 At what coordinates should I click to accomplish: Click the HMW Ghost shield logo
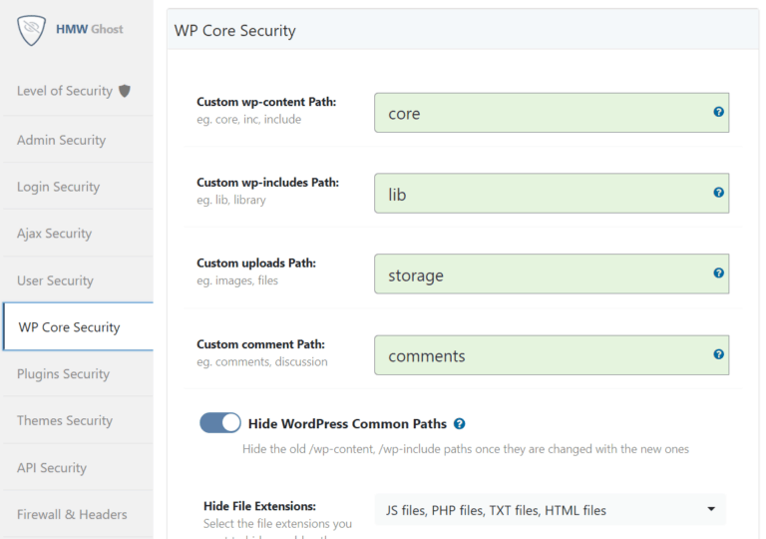click(x=32, y=31)
